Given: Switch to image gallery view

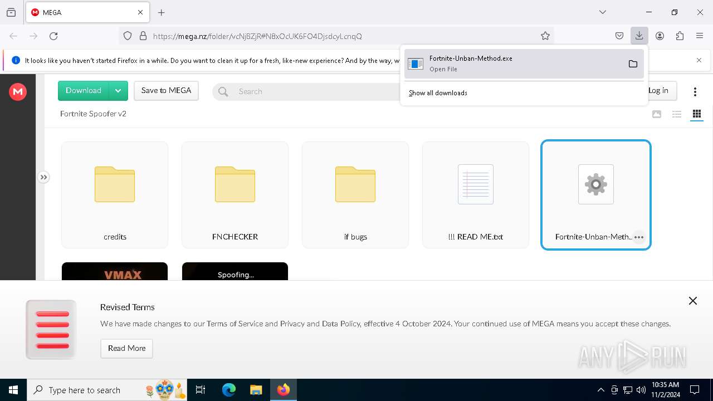Looking at the screenshot, I should tap(657, 114).
